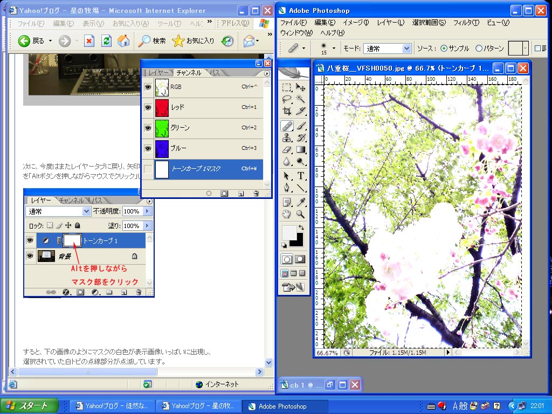The width and height of the screenshot is (552, 414).
Task: Save selection as channel icon
Action: (x=224, y=194)
